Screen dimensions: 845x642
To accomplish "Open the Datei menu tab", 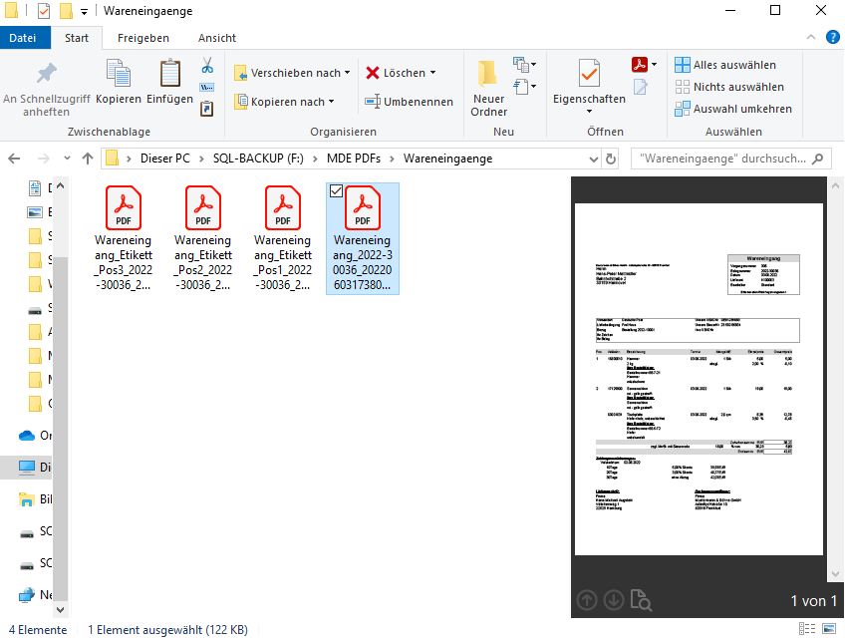I will [x=22, y=38].
